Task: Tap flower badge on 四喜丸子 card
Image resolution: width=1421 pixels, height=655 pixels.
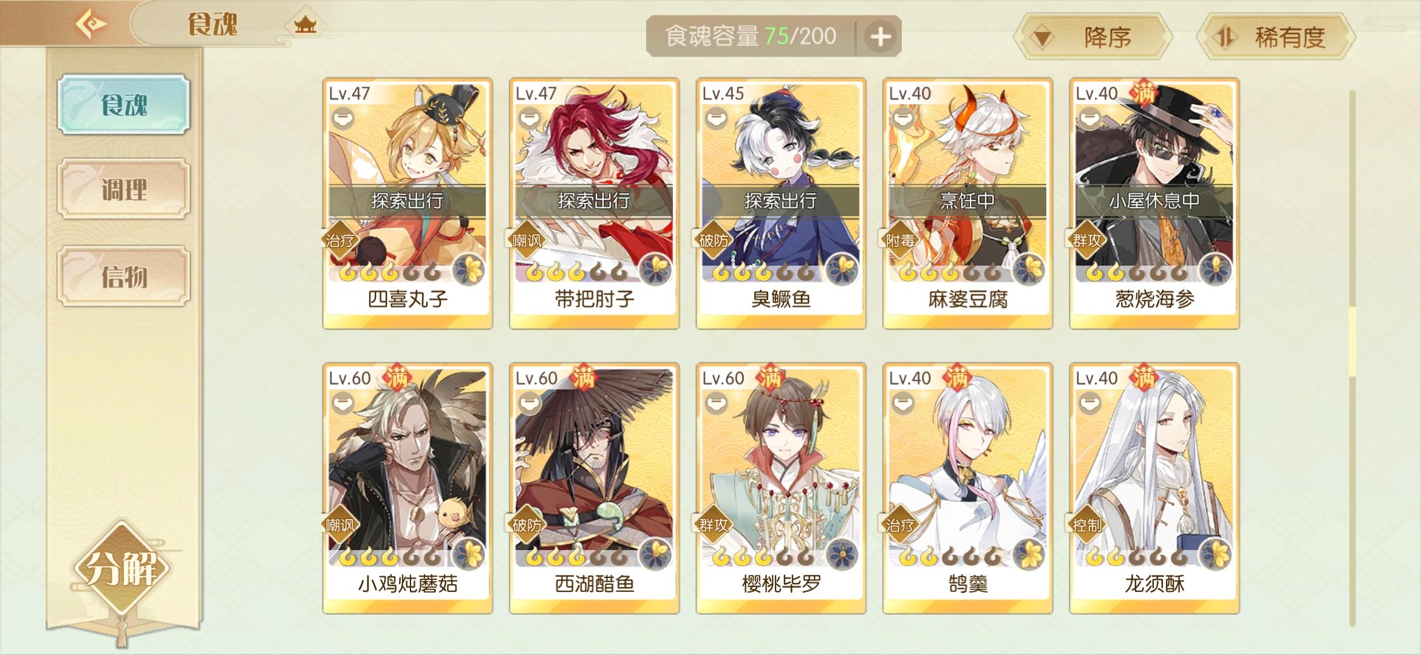Action: 470,267
